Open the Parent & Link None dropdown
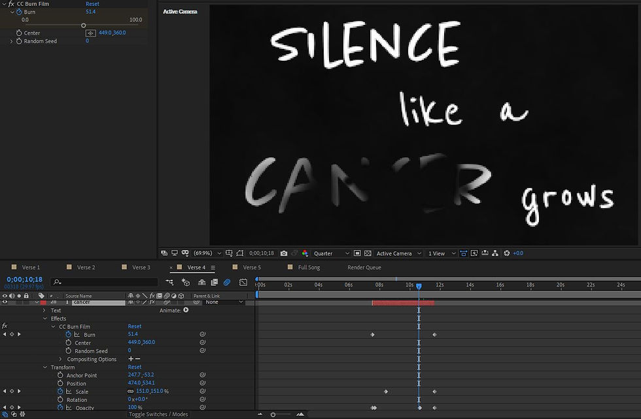The image size is (641, 419). coord(224,302)
